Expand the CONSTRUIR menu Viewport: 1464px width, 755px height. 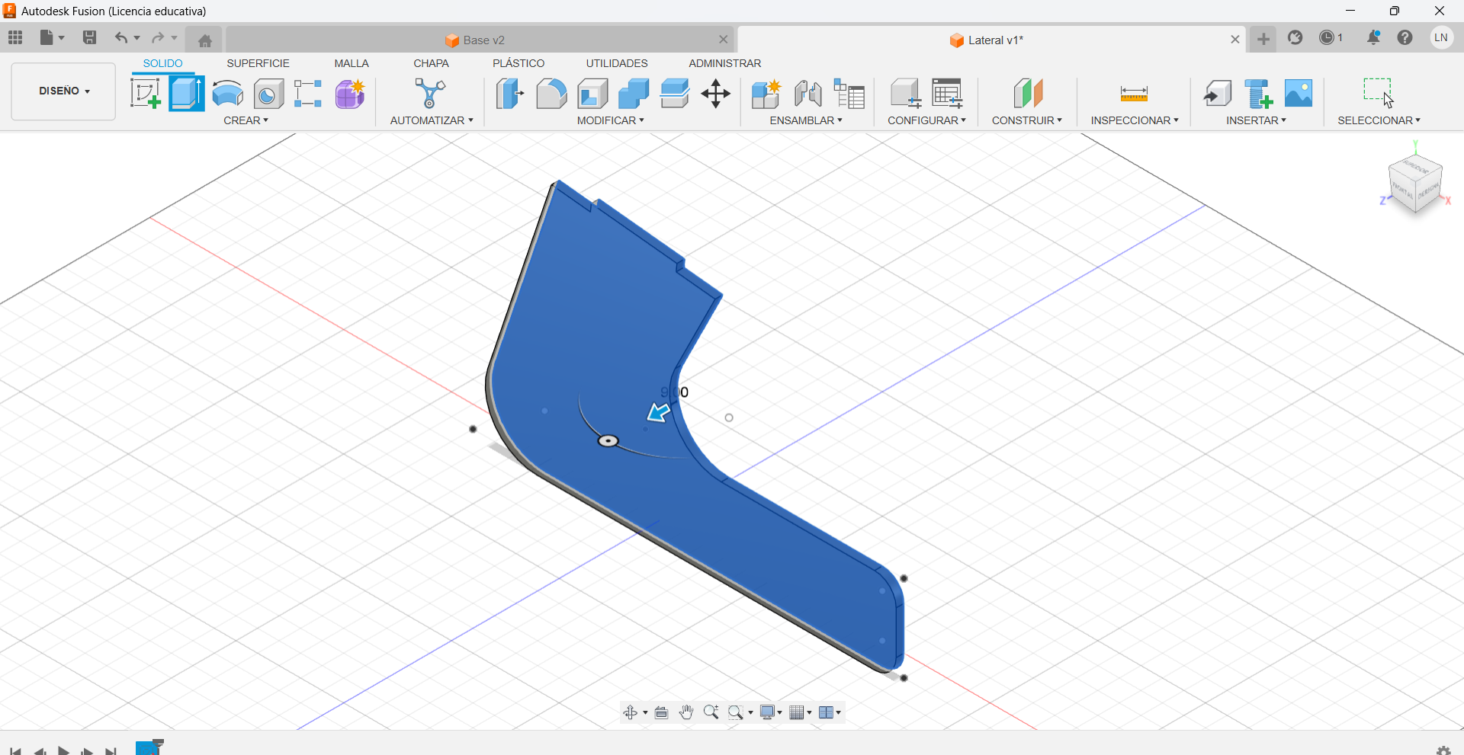coord(1026,120)
